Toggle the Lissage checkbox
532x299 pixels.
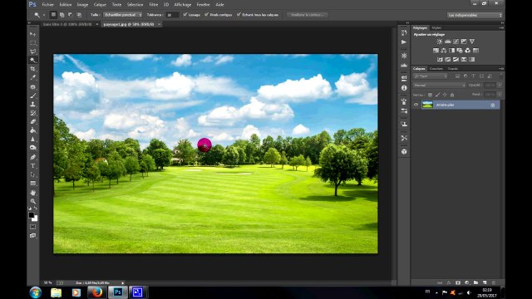[185, 15]
